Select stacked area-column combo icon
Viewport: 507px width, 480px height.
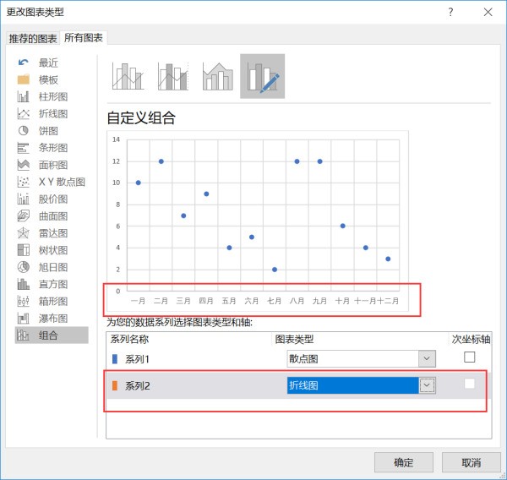217,76
